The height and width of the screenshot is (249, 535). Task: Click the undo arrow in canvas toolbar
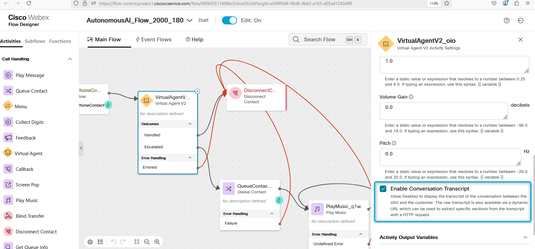[x=114, y=242]
